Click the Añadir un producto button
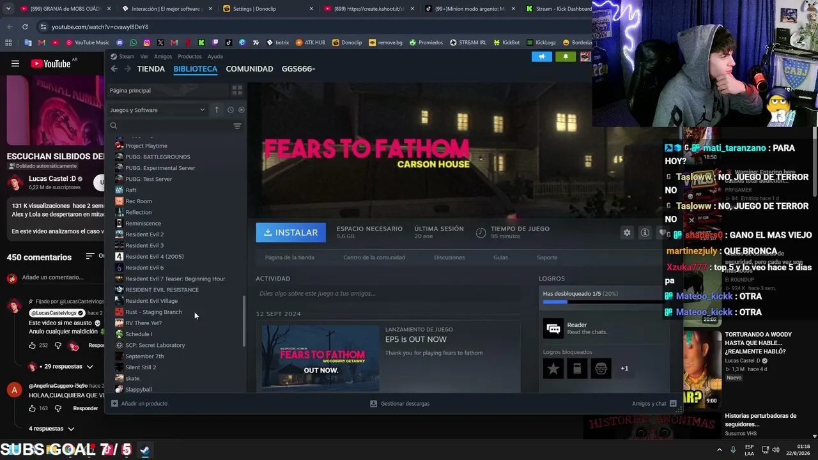Image resolution: width=818 pixels, height=460 pixels. point(139,404)
